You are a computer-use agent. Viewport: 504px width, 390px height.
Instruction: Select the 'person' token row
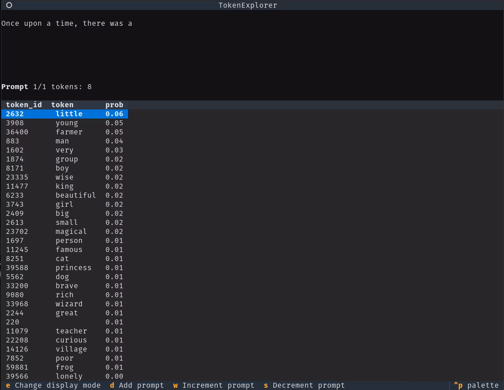pos(65,241)
